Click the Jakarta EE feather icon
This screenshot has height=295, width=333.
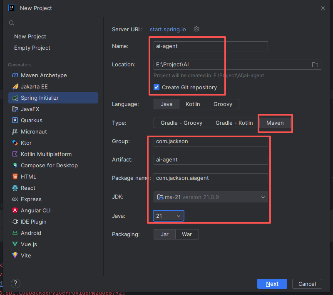[x=15, y=86]
